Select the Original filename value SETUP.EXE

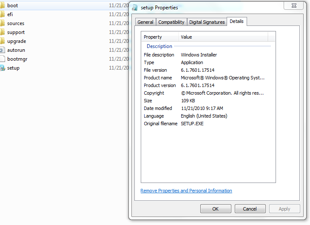[x=192, y=124]
